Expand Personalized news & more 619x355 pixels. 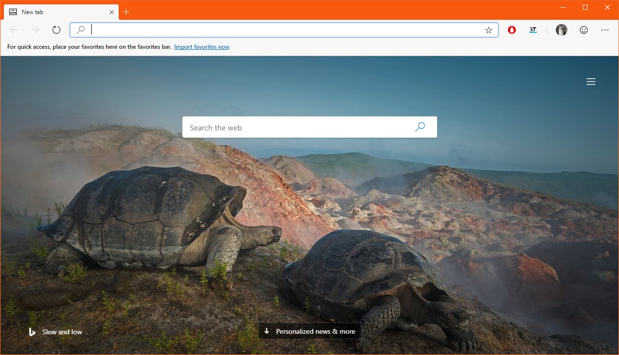click(x=310, y=331)
